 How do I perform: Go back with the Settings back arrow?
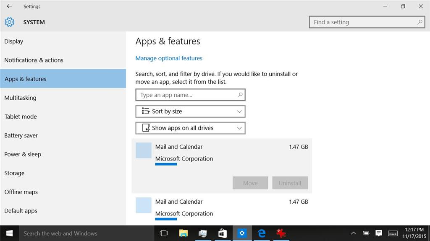(9, 6)
